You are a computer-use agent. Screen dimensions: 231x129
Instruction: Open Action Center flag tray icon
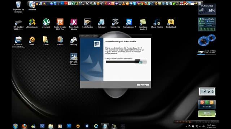pyautogui.click(x=189, y=126)
